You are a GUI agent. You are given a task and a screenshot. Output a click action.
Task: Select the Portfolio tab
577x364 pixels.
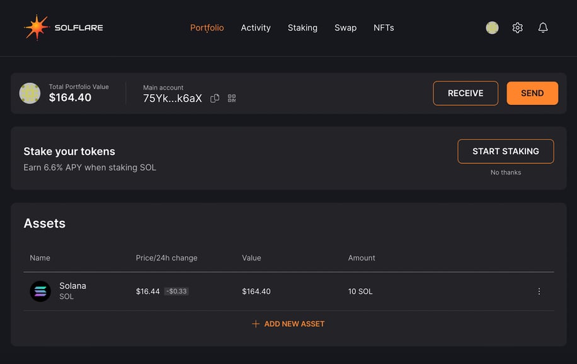coord(207,28)
